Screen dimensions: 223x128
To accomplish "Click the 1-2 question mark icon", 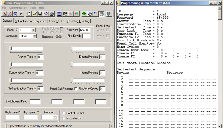I will 96,14.
